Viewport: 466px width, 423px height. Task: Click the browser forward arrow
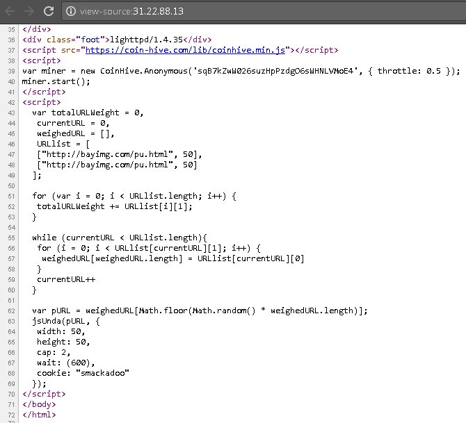click(x=29, y=11)
